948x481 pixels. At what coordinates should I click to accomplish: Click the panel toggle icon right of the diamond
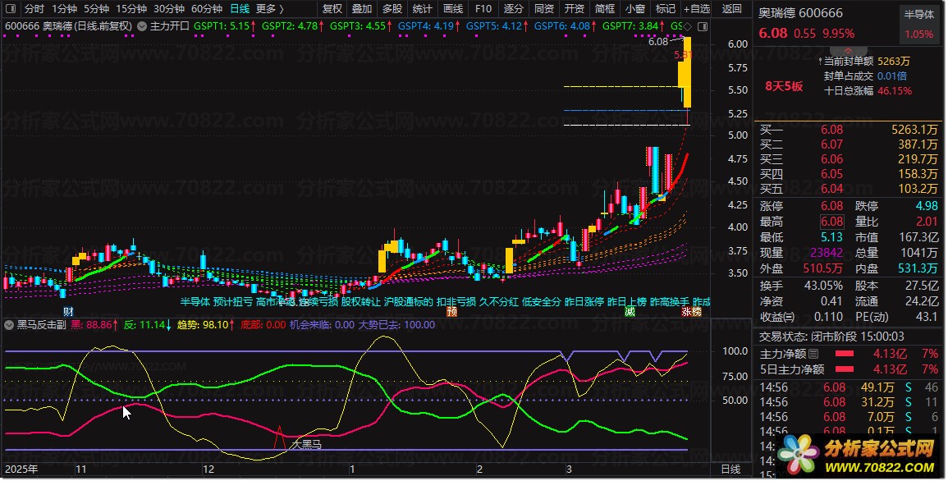click(703, 26)
